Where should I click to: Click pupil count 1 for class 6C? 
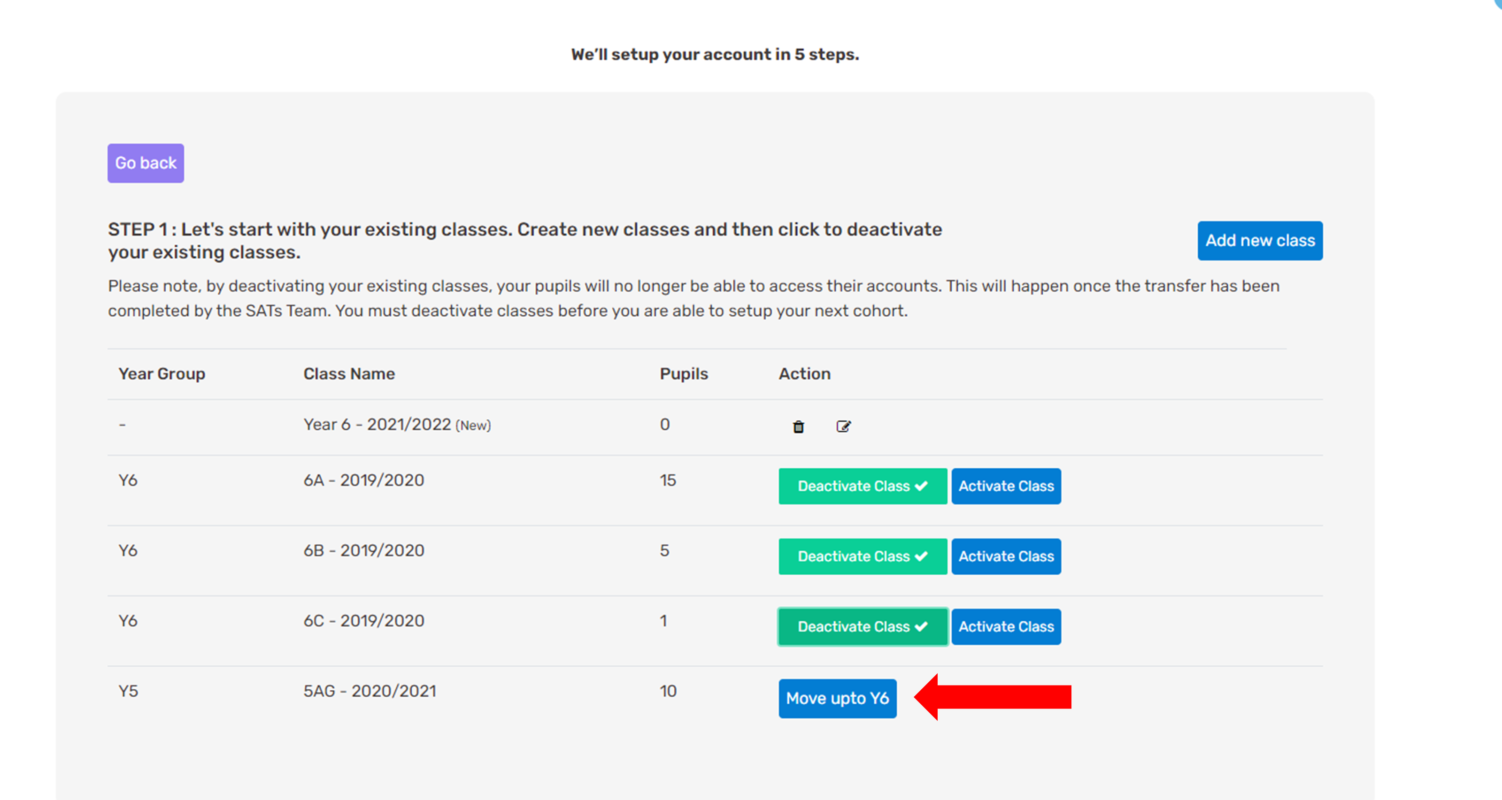663,621
